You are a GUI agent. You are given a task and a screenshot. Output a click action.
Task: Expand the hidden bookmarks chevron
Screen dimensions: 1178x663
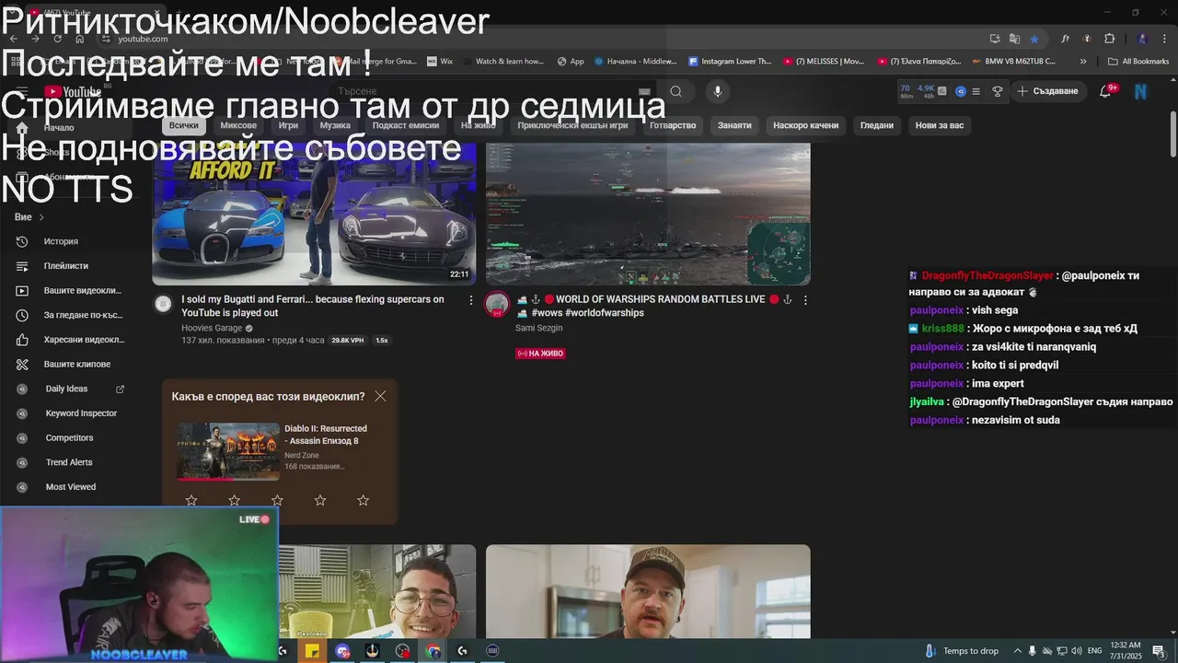pos(1083,62)
